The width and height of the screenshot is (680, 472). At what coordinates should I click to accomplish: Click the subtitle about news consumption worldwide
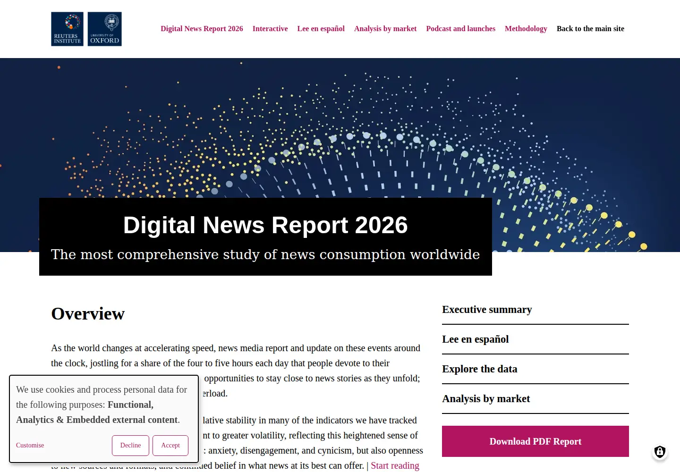(265, 254)
